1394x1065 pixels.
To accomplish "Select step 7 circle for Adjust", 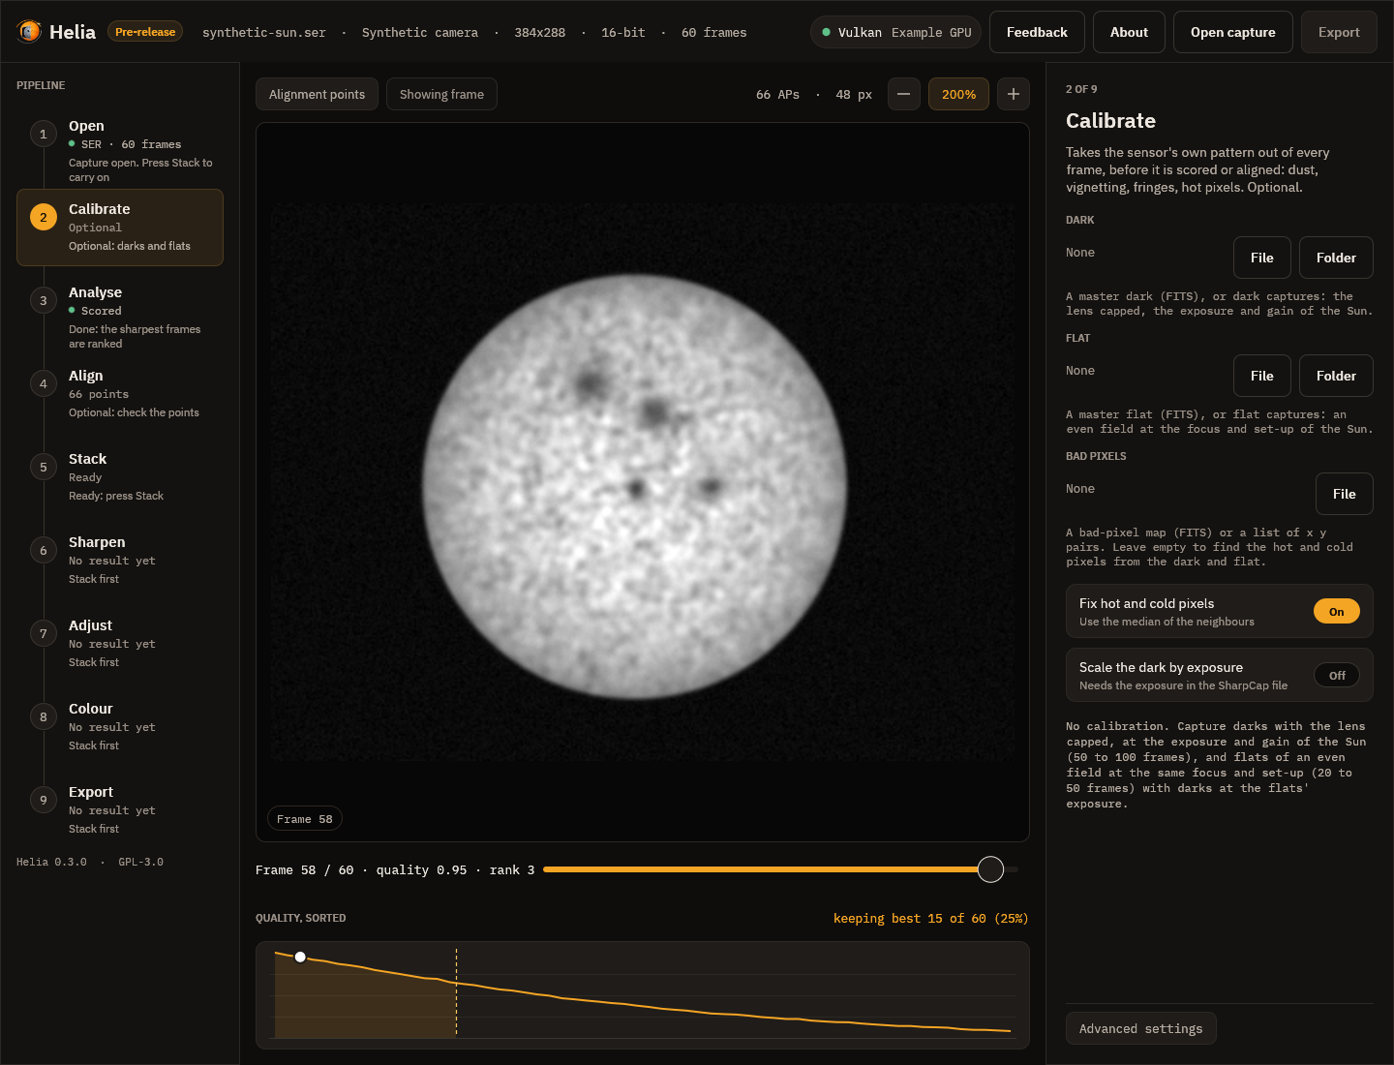I will coord(43,633).
